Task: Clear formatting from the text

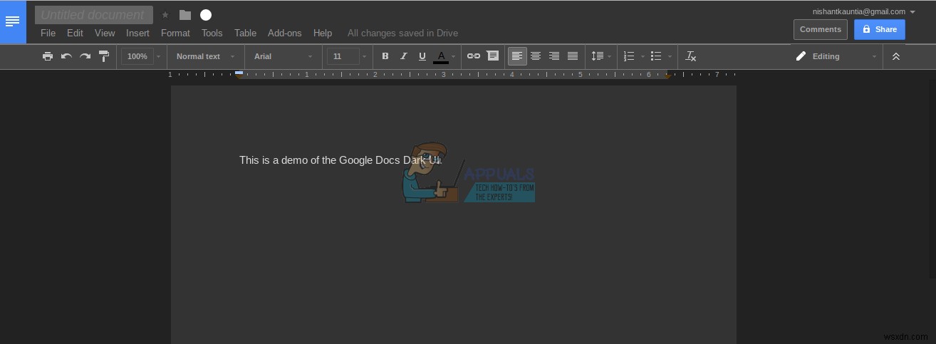Action: (x=690, y=56)
